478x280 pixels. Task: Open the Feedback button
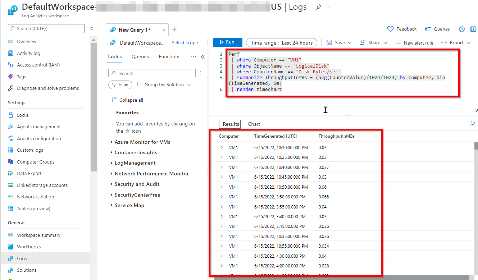[x=402, y=29]
